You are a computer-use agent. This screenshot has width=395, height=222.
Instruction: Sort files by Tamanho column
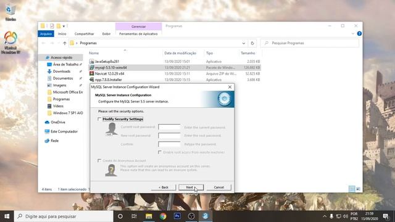coord(248,53)
